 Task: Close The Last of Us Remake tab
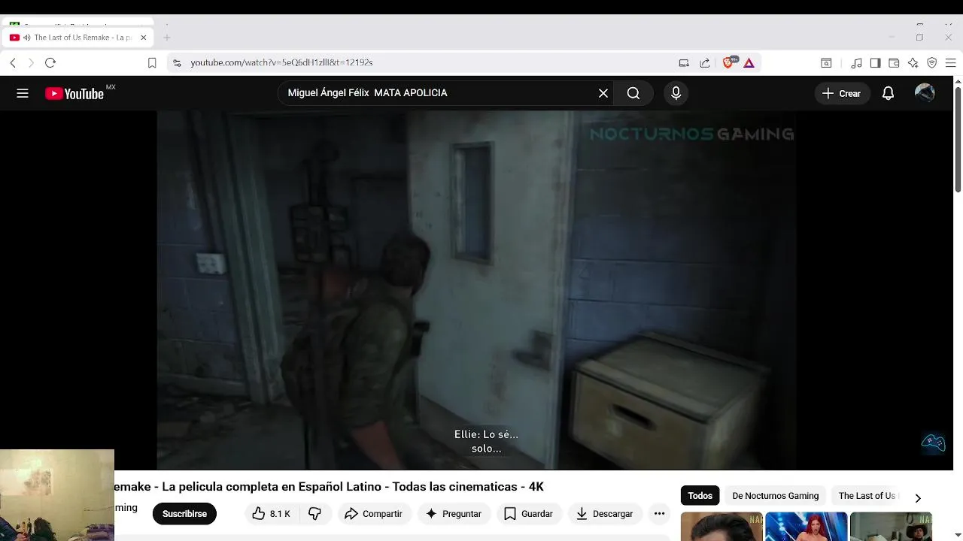click(x=144, y=38)
